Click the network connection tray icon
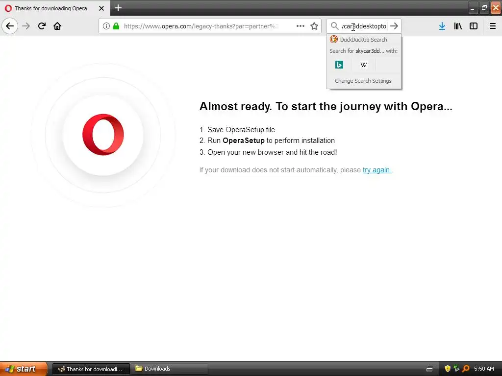The image size is (502, 376). coord(456,369)
